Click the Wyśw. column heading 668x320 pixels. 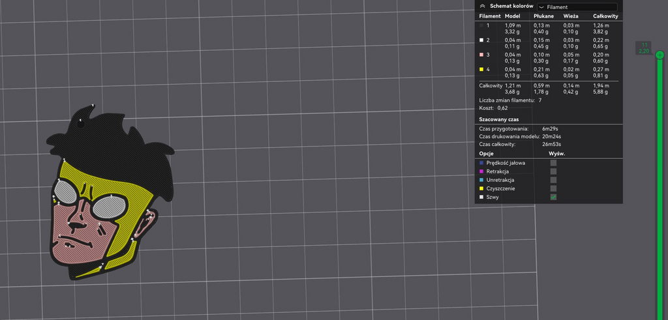[x=558, y=153]
